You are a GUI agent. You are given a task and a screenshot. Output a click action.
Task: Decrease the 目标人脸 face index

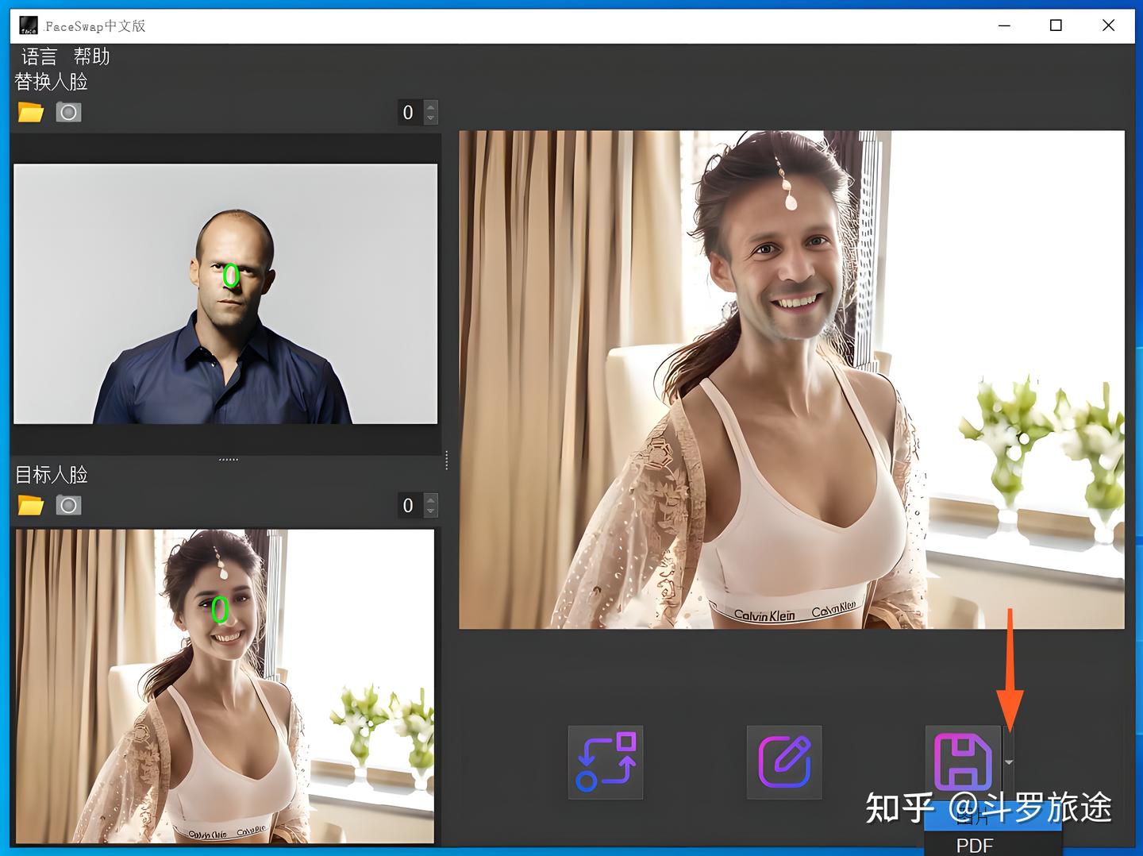pyautogui.click(x=431, y=511)
